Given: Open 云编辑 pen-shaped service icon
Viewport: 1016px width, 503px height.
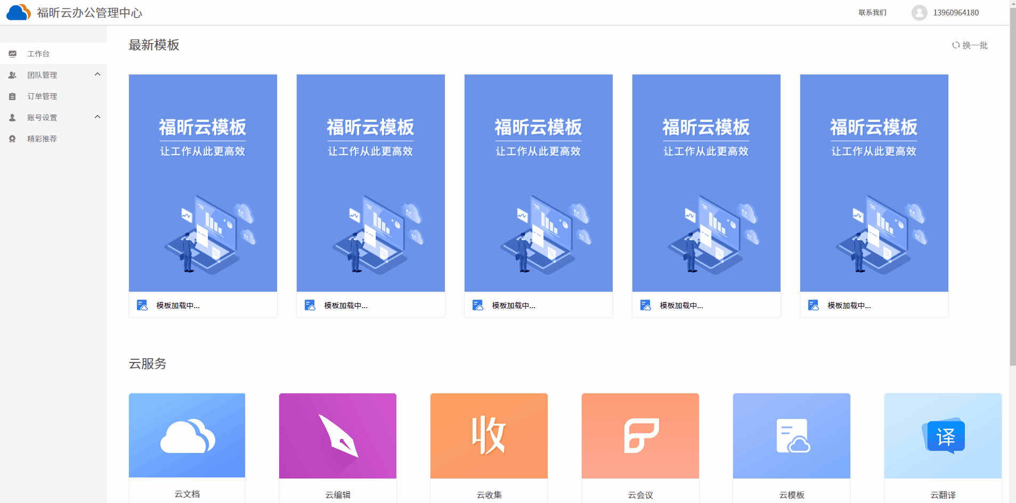Looking at the screenshot, I should tap(337, 435).
